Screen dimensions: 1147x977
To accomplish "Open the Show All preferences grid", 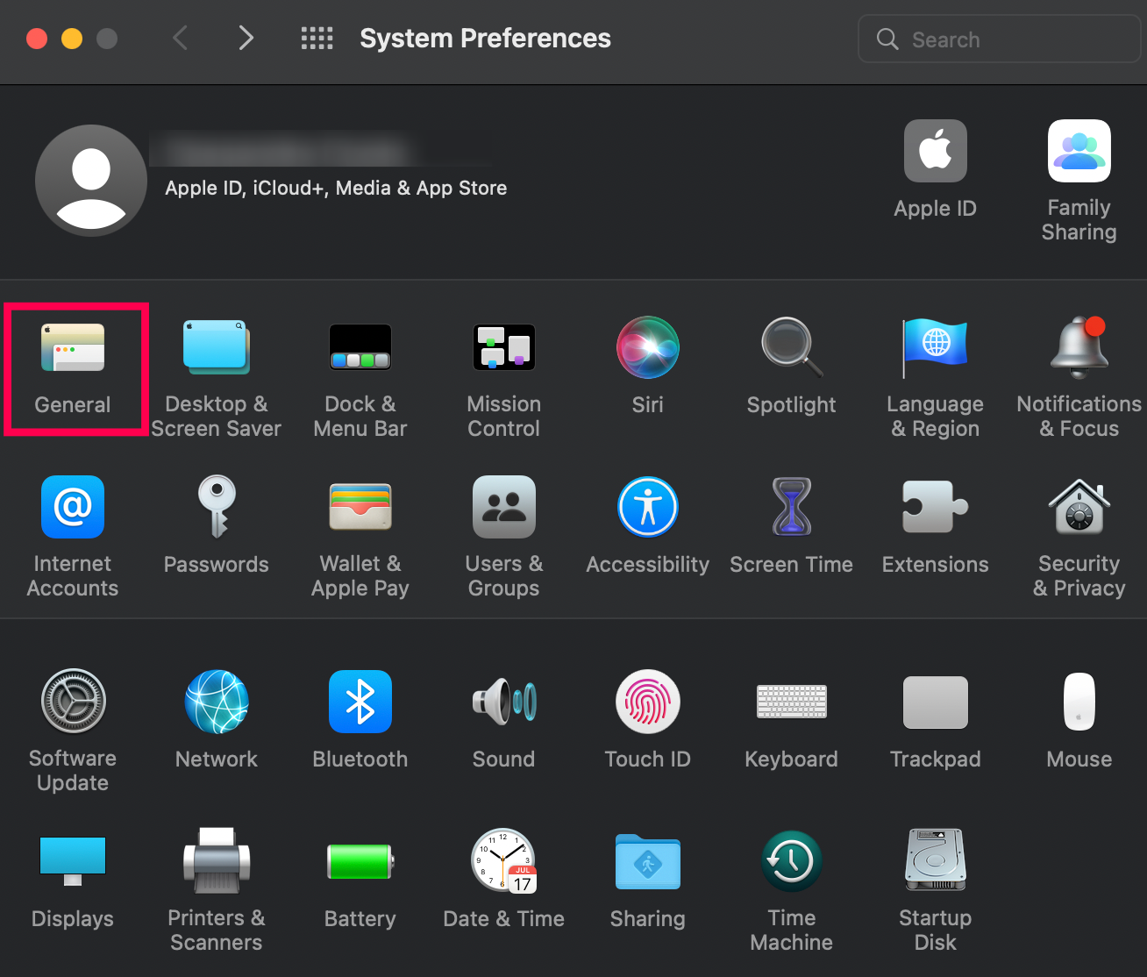I will pyautogui.click(x=317, y=39).
